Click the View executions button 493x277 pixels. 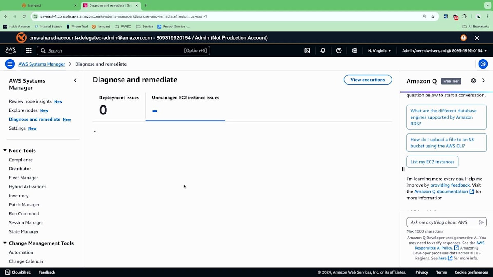pos(368,80)
